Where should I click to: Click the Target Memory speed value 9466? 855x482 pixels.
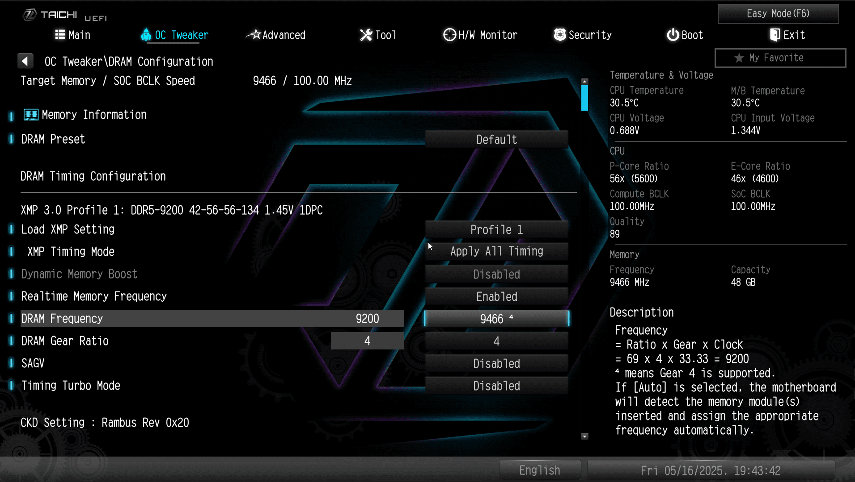click(x=264, y=81)
